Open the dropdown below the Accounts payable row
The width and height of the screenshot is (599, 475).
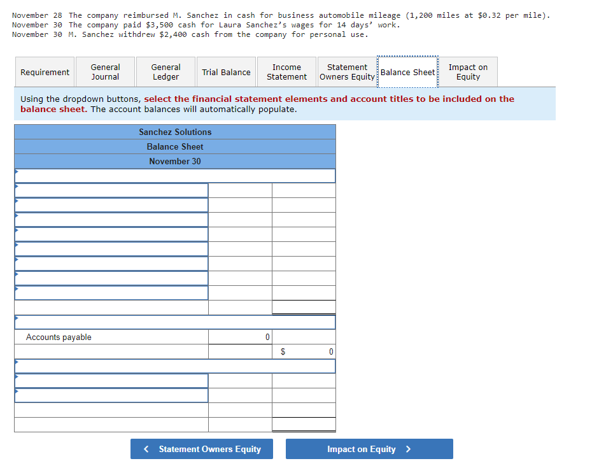point(175,366)
